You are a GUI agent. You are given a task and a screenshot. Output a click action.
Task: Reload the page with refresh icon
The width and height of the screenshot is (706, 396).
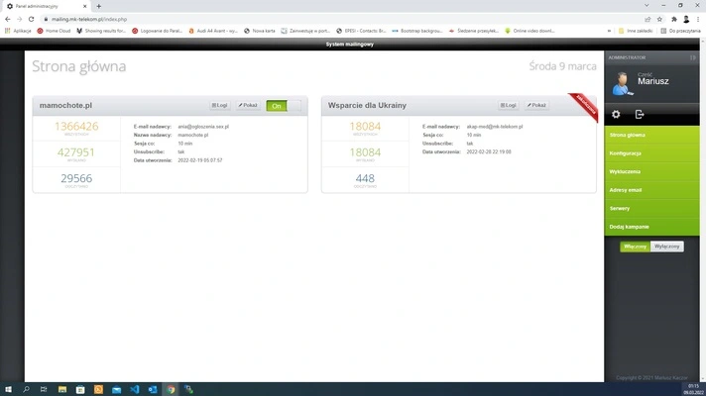click(31, 20)
